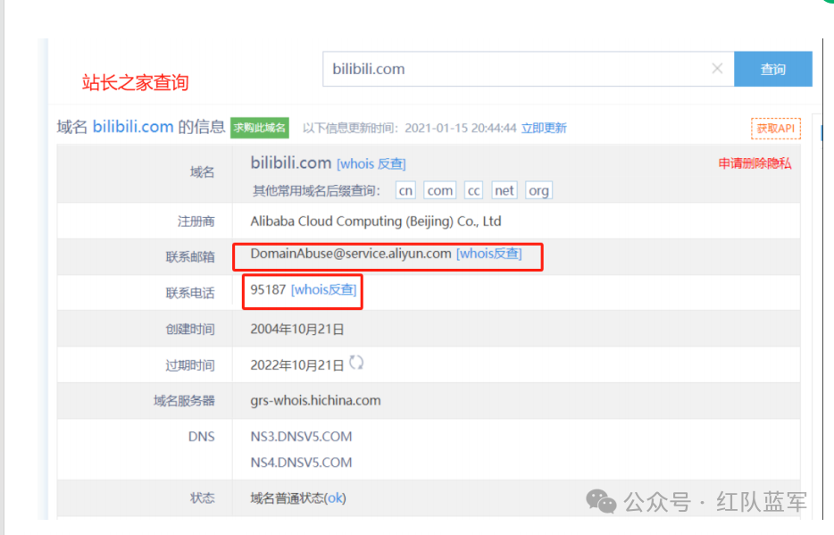
Task: Select the creation date 2004年10月21日
Action: pos(296,330)
